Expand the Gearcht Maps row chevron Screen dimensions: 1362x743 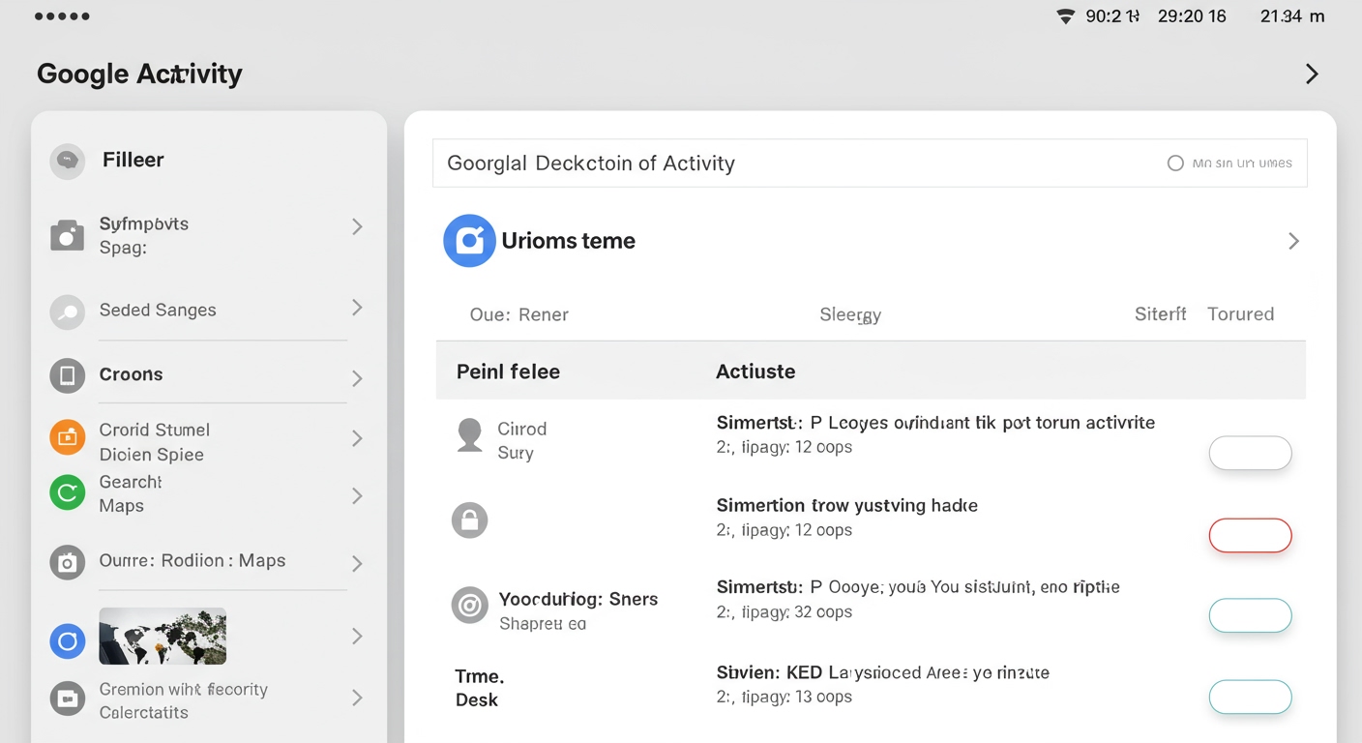click(357, 496)
